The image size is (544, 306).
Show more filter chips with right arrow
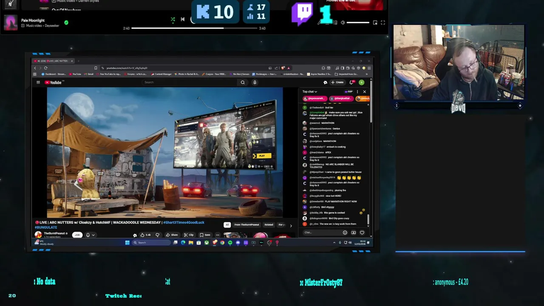291,225
